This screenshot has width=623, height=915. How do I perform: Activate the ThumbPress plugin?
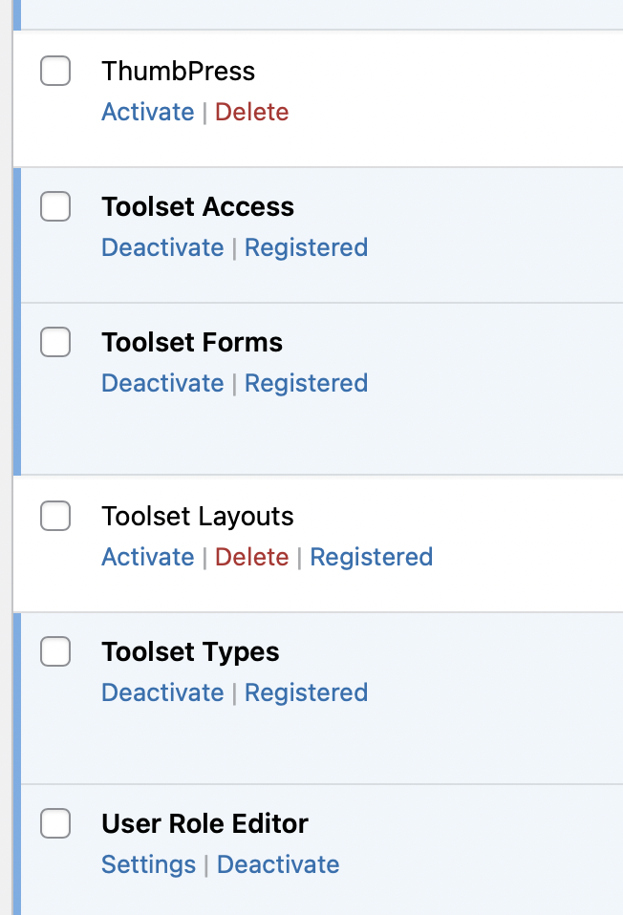pos(148,112)
